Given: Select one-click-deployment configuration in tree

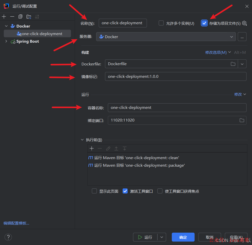Looking at the screenshot, I should [37, 34].
